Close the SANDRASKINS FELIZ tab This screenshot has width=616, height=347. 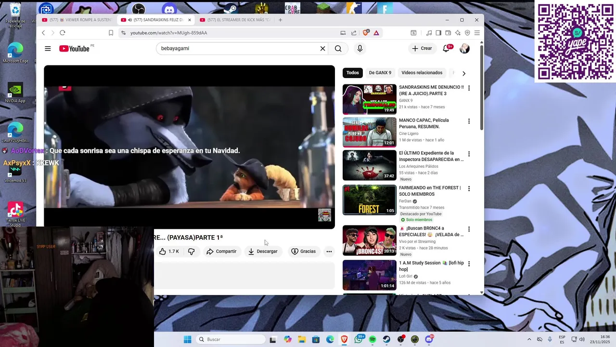pos(190,20)
